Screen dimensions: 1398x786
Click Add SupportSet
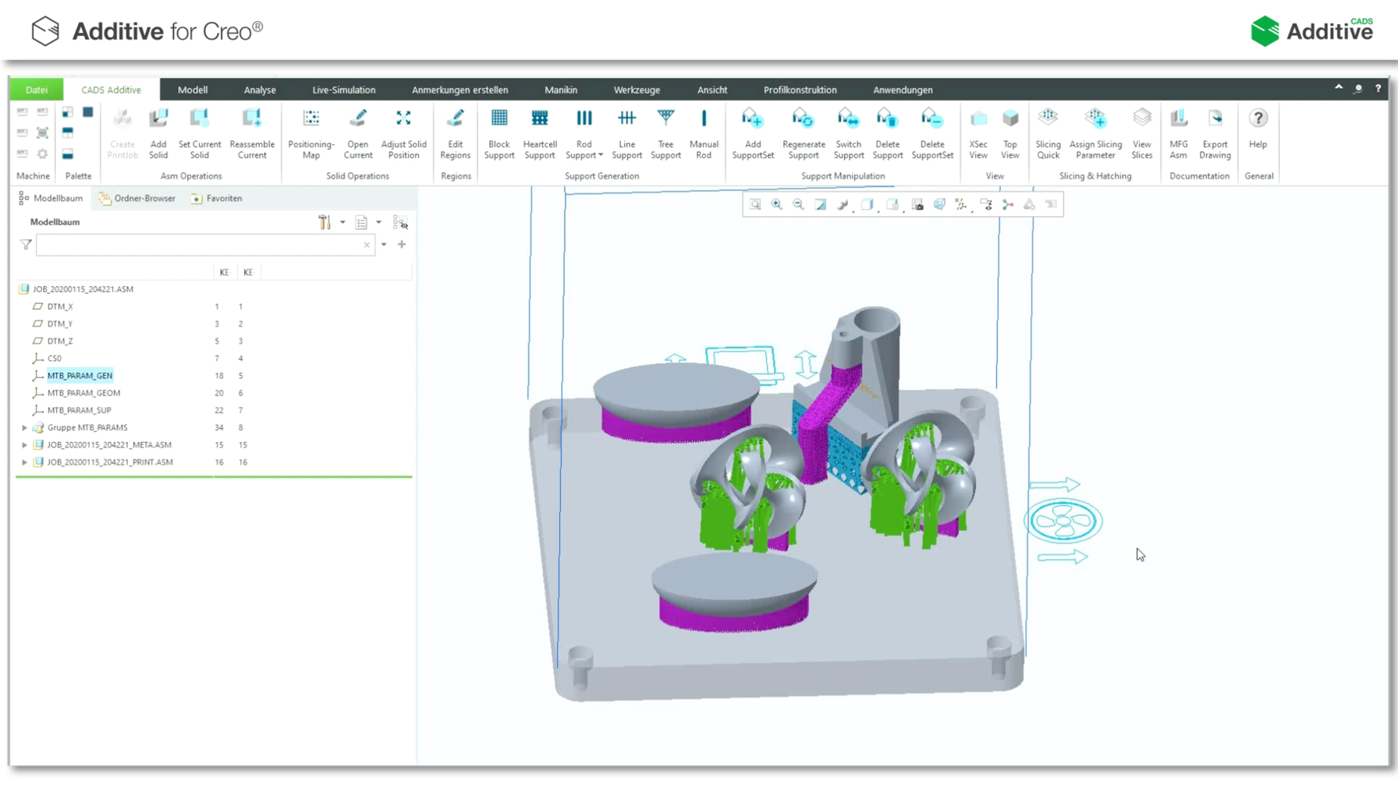point(753,134)
